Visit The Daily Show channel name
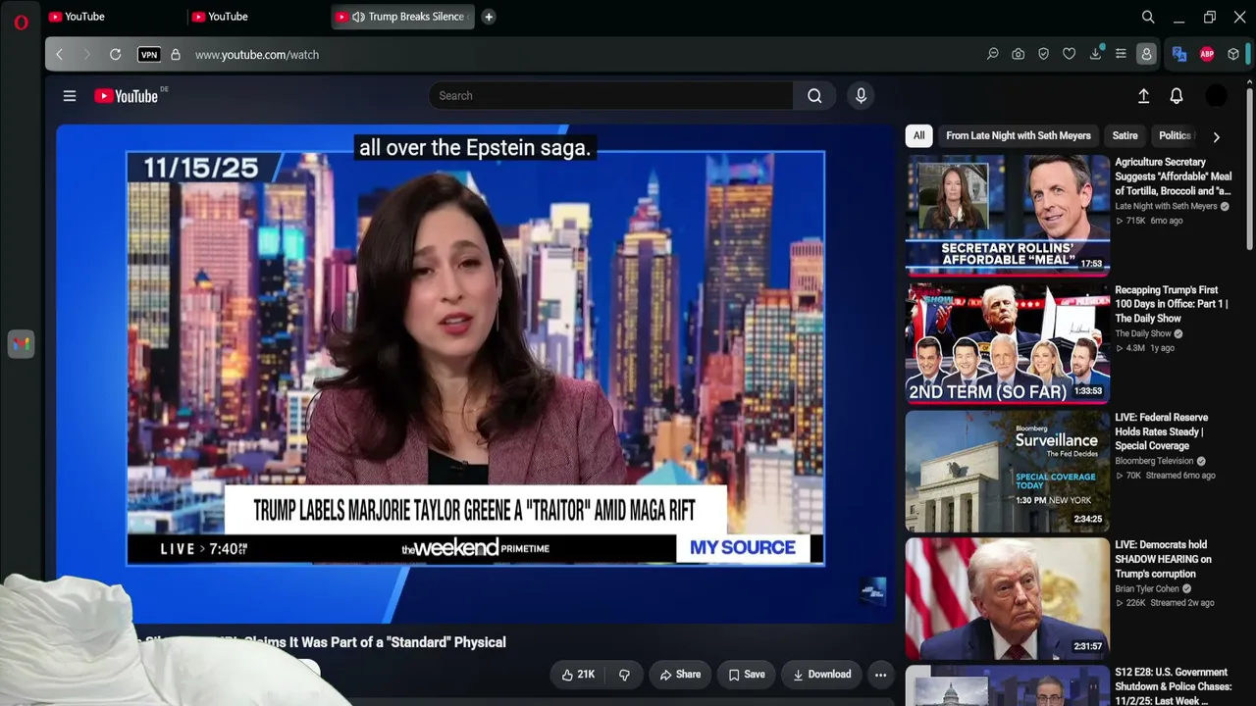This screenshot has height=706, width=1256. click(1143, 334)
